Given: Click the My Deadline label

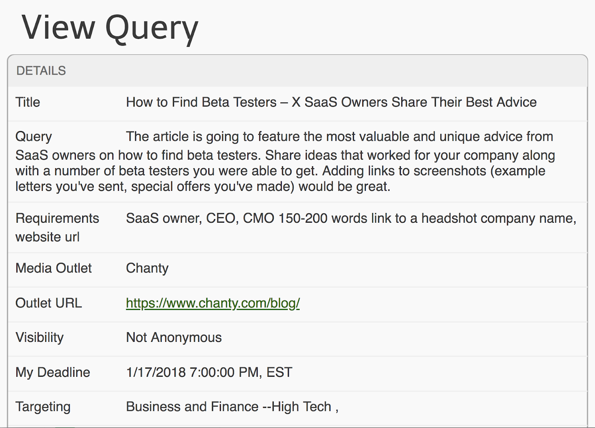Looking at the screenshot, I should pyautogui.click(x=53, y=372).
